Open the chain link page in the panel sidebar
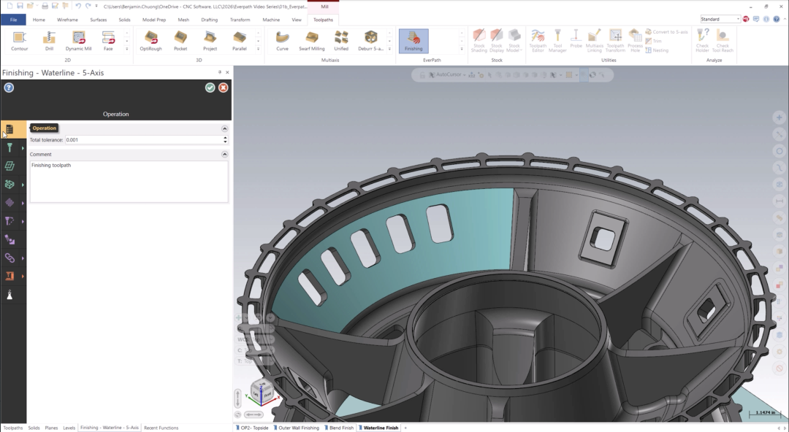Viewport: 789px width, 432px height. tap(9, 258)
